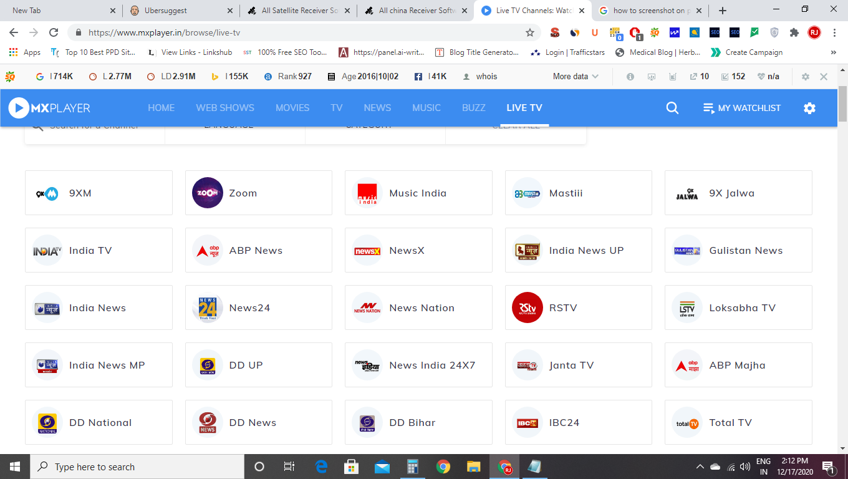Open the Total TV logo
848x479 pixels.
(x=687, y=422)
